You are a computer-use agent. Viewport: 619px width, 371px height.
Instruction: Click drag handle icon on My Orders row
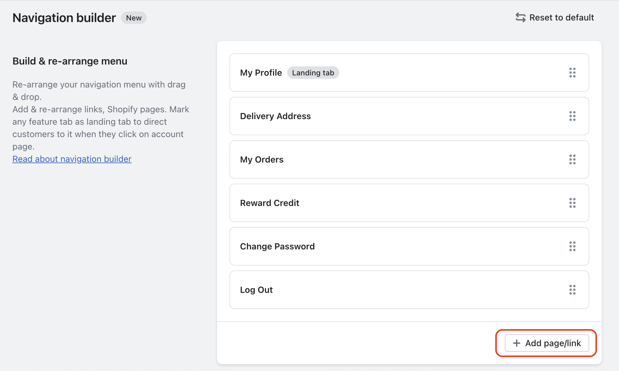572,159
